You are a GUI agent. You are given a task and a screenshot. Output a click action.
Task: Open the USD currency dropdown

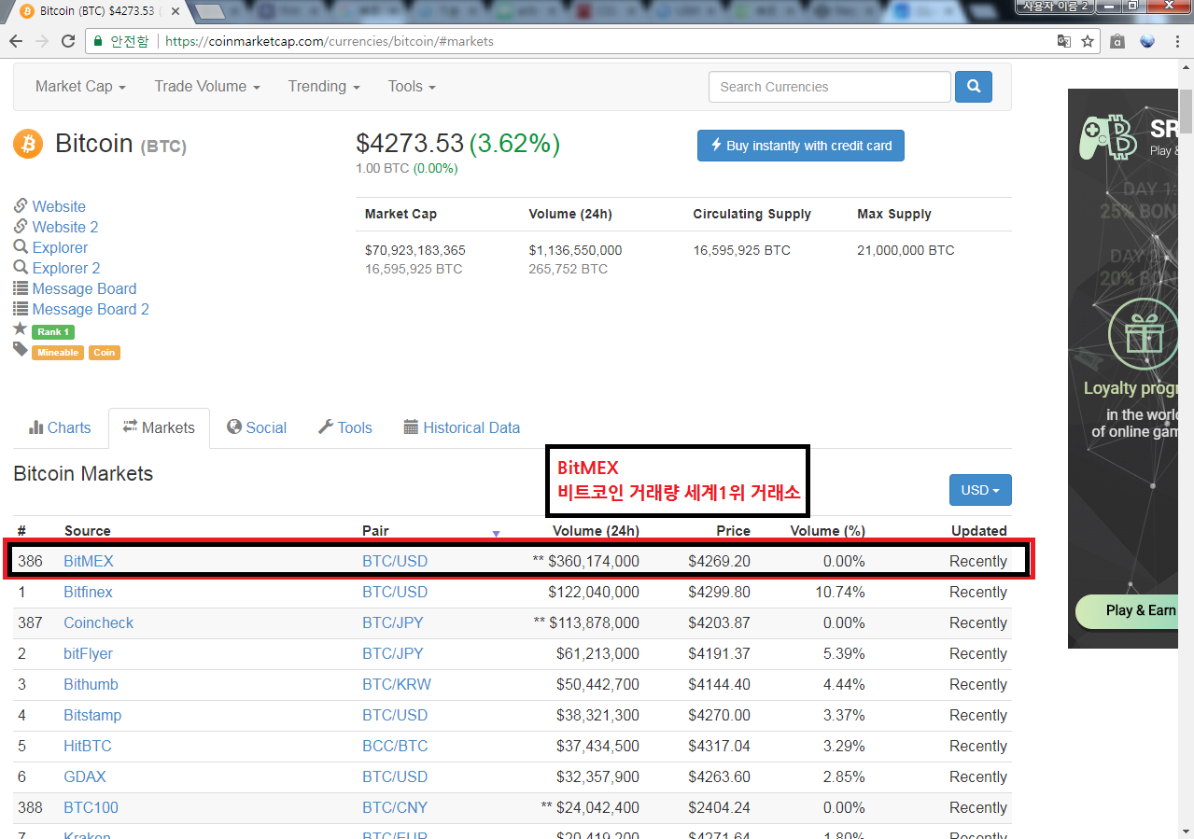[980, 490]
